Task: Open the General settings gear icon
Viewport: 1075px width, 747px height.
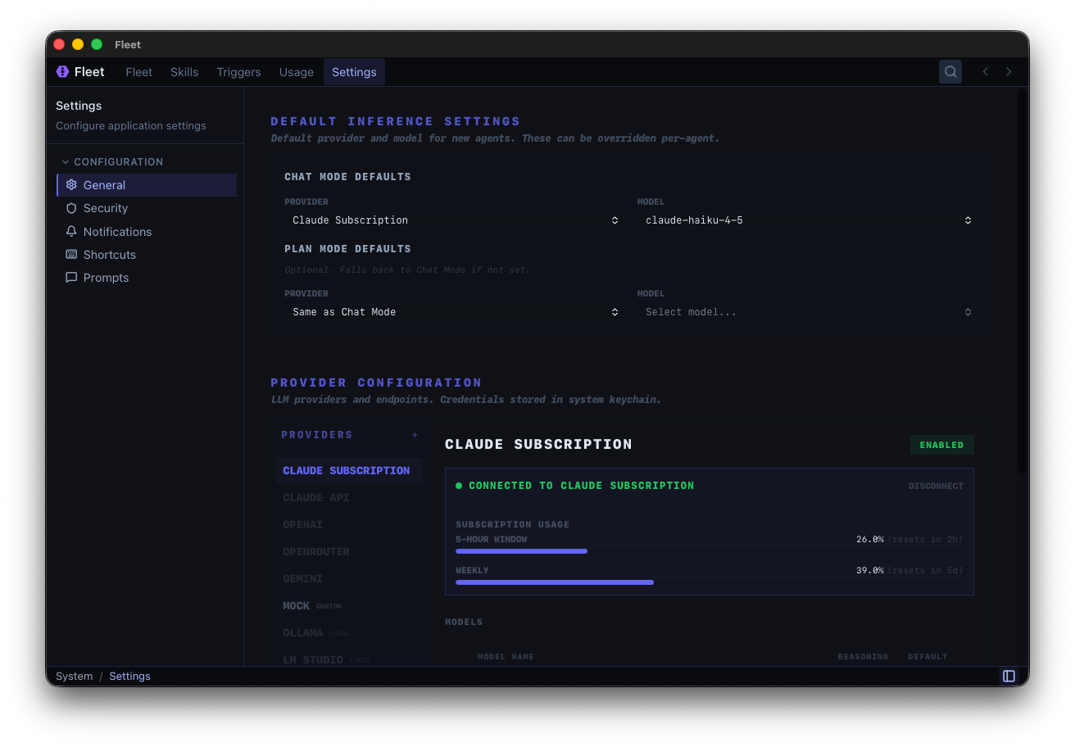Action: pos(71,184)
